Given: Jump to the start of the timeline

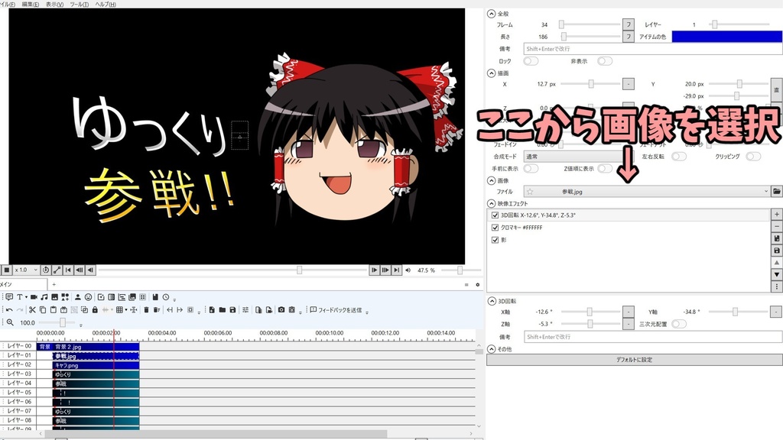Looking at the screenshot, I should pos(68,270).
